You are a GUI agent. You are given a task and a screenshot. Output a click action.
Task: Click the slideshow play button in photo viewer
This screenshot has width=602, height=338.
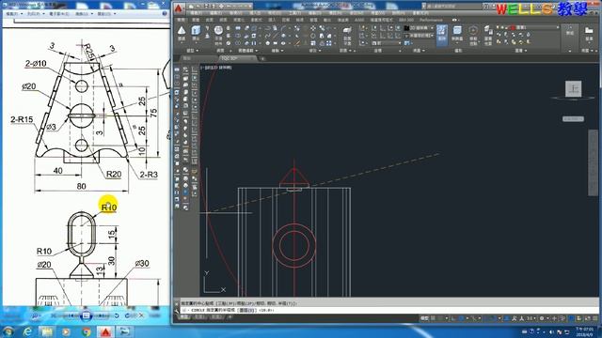86,315
